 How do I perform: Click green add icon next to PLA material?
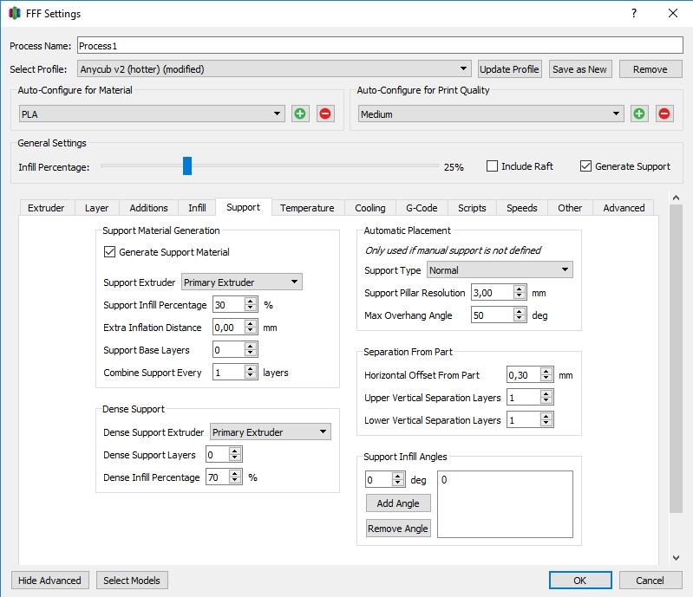(300, 114)
